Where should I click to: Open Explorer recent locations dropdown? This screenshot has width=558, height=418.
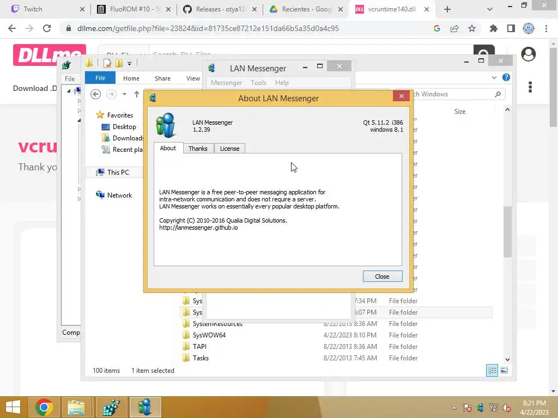124,94
